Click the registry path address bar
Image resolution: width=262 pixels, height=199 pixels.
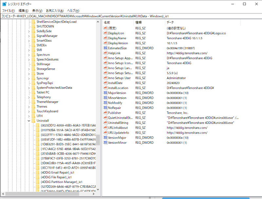131,16
